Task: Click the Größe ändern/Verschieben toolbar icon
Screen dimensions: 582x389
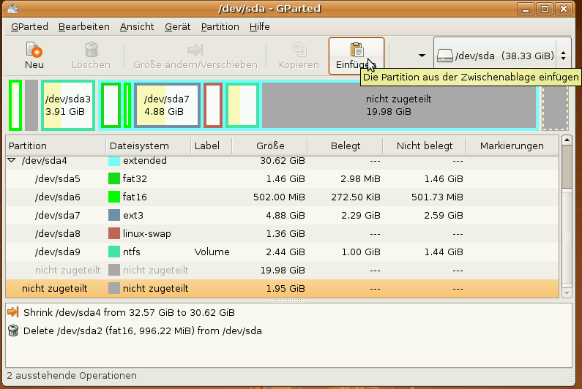Action: pyautogui.click(x=195, y=50)
